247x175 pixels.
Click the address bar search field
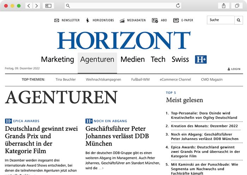(123, 6)
